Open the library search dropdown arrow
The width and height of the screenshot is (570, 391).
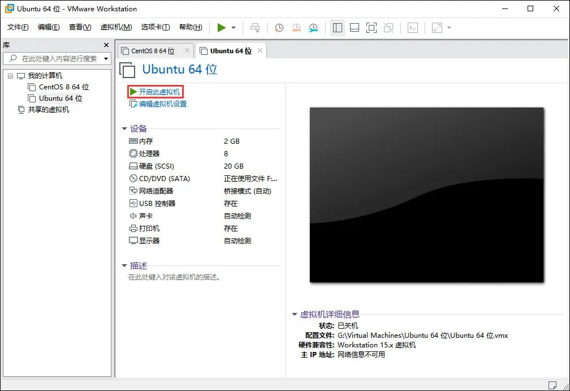pos(106,58)
